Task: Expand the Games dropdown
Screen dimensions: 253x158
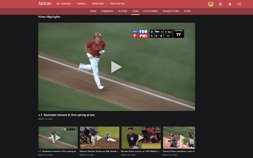Action: 82,4
